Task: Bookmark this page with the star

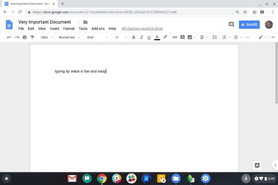Action: coord(245,12)
